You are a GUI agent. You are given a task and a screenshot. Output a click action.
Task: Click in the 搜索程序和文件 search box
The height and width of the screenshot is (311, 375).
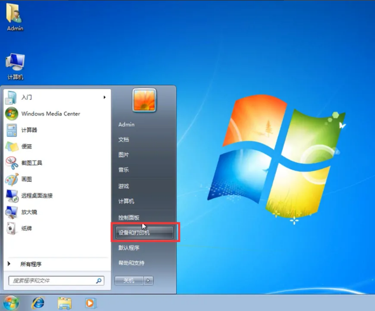point(57,281)
